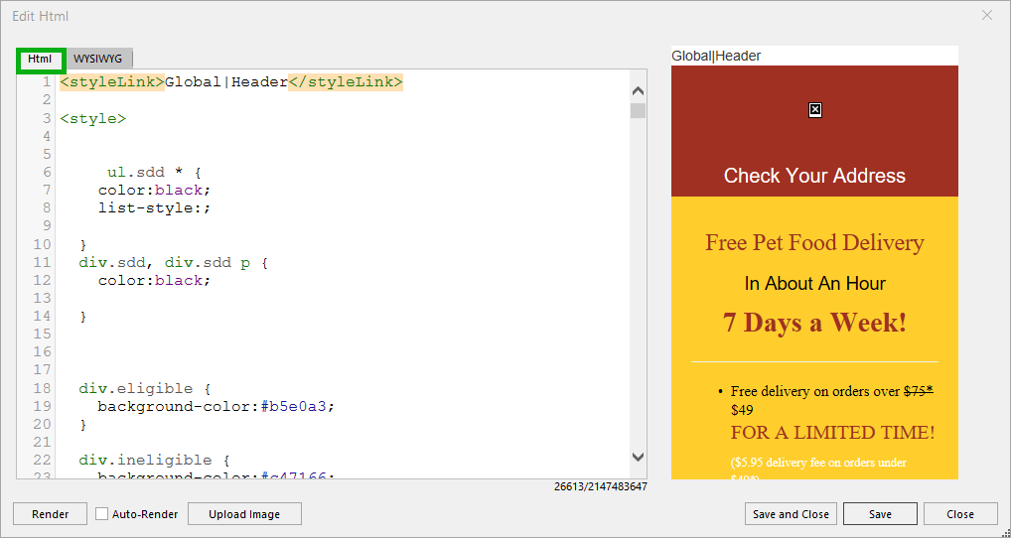Click the code editor scrollbar thumb
1011x538 pixels.
[x=639, y=111]
